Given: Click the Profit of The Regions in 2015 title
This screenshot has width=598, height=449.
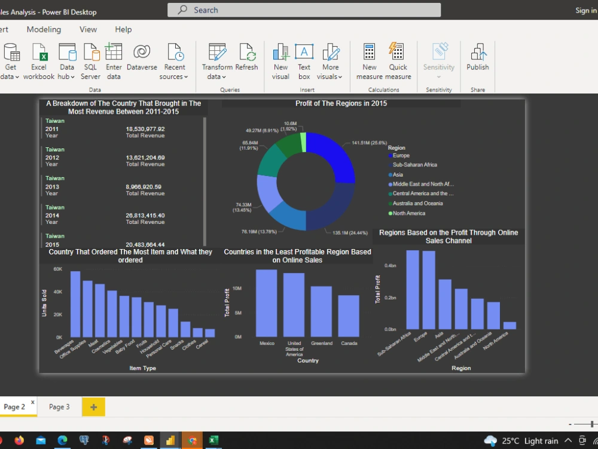Looking at the screenshot, I should pos(341,104).
